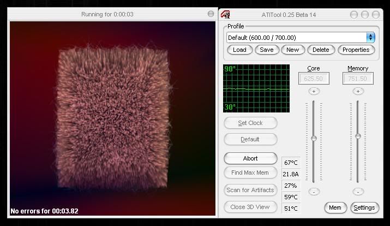Viewport: 390px width, 226px height.
Task: Increase Core clock with plus button
Action: [x=314, y=91]
